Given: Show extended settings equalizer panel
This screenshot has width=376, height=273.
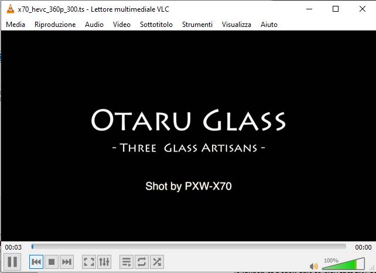Looking at the screenshot, I should point(104,262).
